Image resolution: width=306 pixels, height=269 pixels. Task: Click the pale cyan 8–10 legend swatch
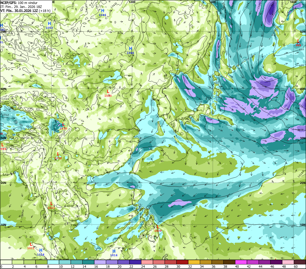(53, 262)
